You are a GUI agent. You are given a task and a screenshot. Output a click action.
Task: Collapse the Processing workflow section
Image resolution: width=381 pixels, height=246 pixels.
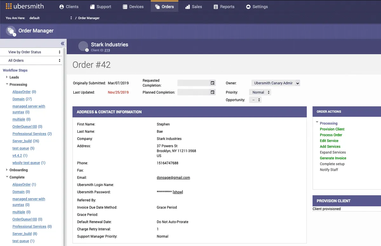click(x=7, y=84)
